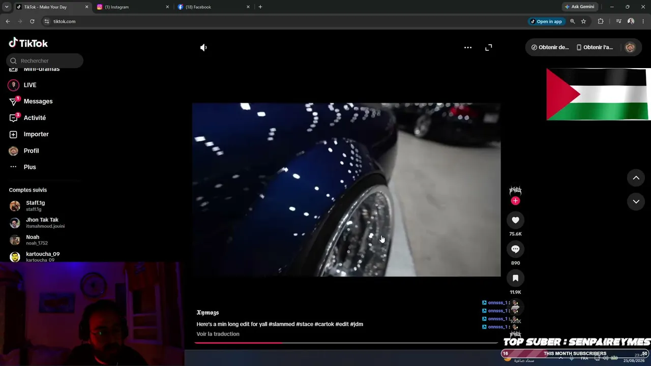The height and width of the screenshot is (366, 651).
Task: Open the Chrome three-dot menu
Action: pyautogui.click(x=643, y=21)
